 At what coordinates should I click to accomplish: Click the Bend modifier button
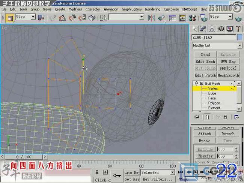coord(205,55)
